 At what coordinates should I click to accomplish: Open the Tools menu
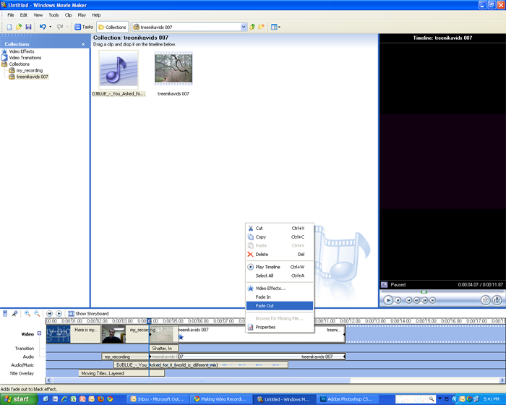[x=53, y=15]
